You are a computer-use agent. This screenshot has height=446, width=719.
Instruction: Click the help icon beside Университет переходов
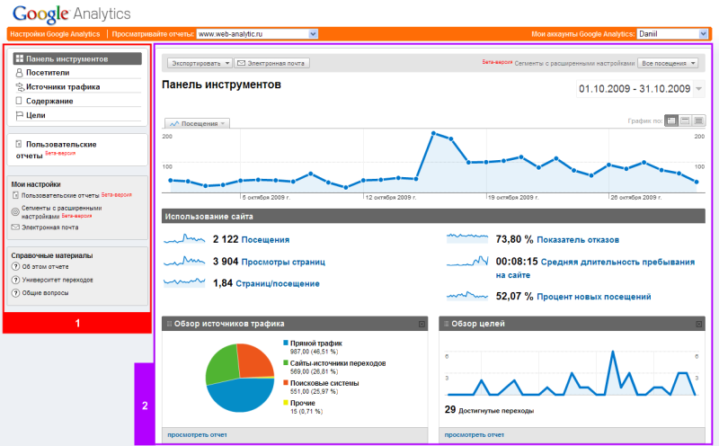(15, 280)
